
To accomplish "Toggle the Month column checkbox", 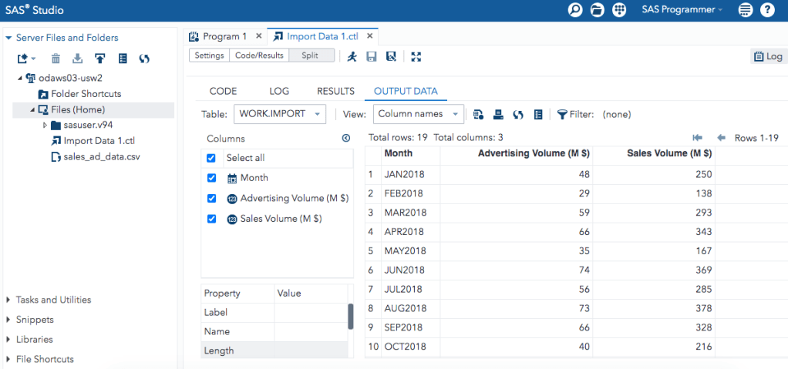I will pos(211,178).
